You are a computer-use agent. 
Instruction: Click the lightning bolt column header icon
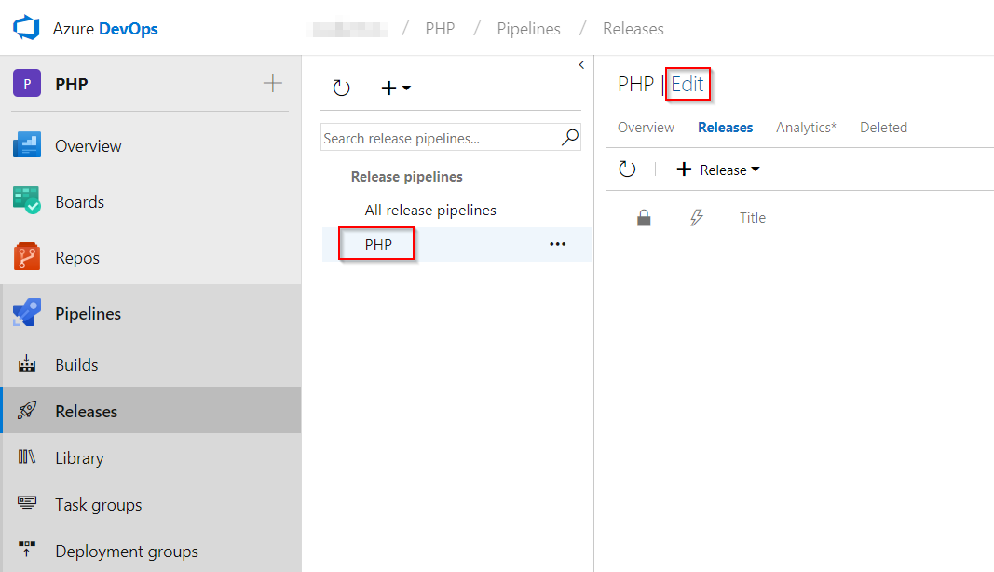697,217
